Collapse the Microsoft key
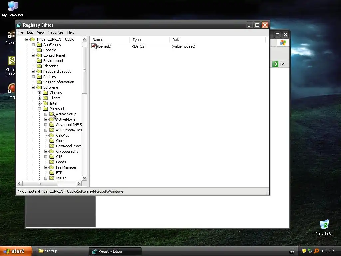This screenshot has height=256, width=341. pyautogui.click(x=39, y=109)
